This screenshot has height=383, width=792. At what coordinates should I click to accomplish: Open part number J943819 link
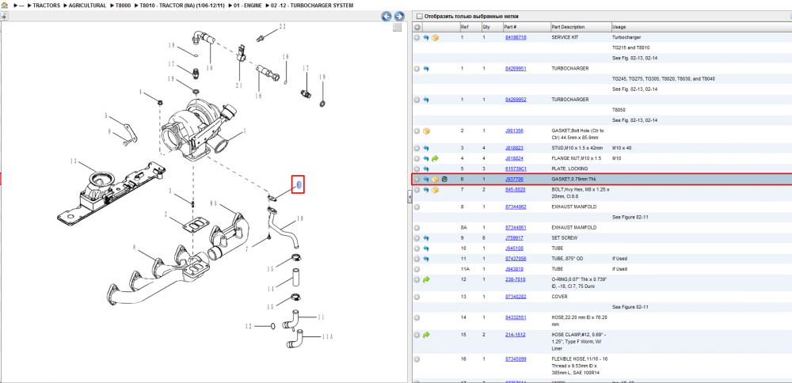tap(514, 269)
